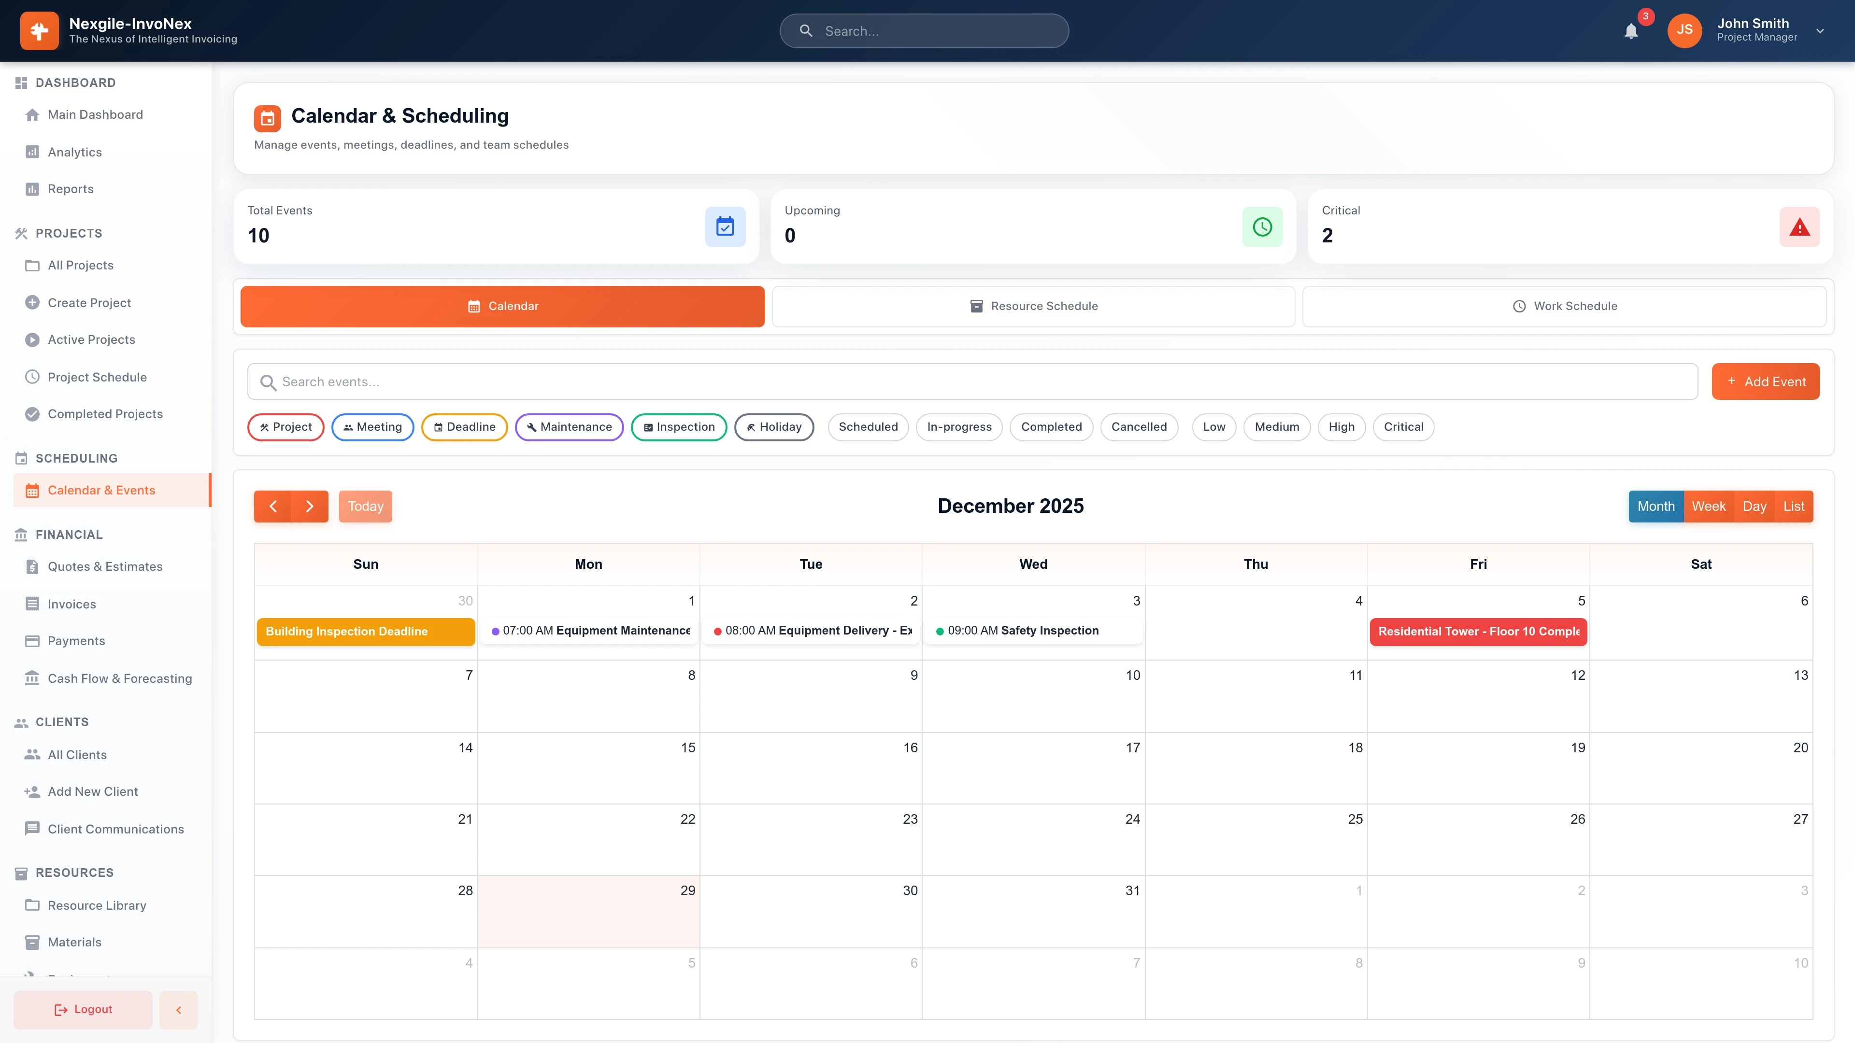Open Client Communications chat icon
The height and width of the screenshot is (1043, 1855).
coord(32,829)
